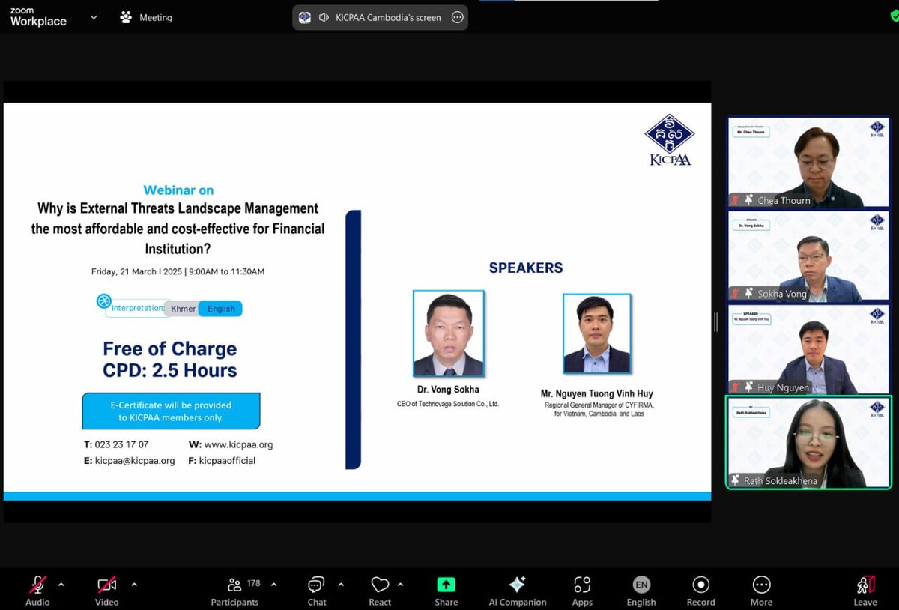
Task: Click the green Share screen button
Action: 446,591
